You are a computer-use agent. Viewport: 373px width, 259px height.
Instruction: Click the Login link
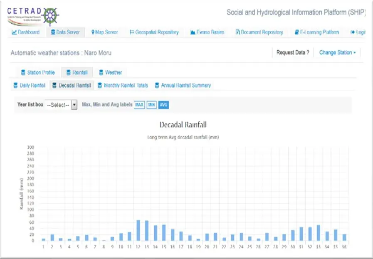(x=358, y=32)
